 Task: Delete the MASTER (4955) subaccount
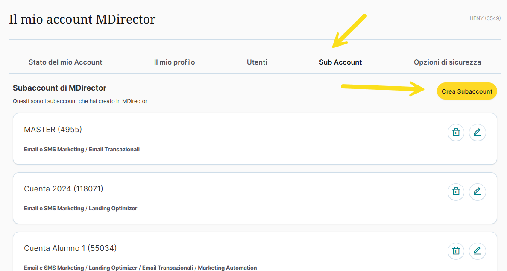click(x=456, y=133)
